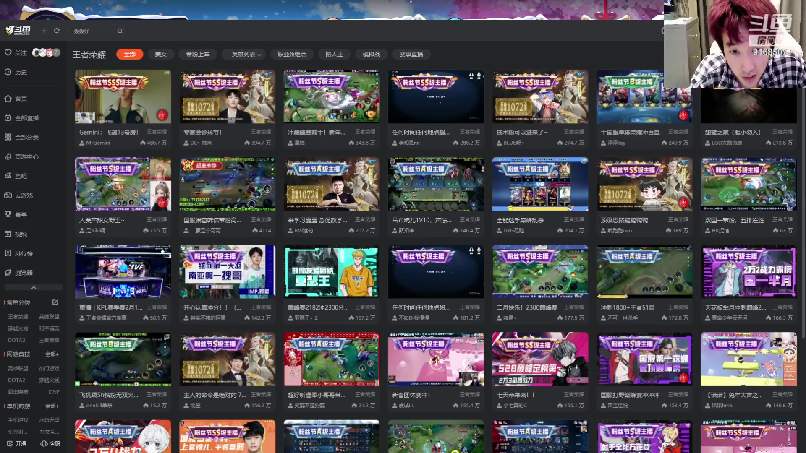The height and width of the screenshot is (453, 806).
Task: Switch to 带粉上车 tab
Action: [198, 54]
